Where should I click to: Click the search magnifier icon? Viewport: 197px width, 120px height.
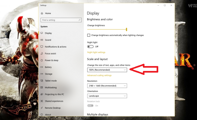79,20
